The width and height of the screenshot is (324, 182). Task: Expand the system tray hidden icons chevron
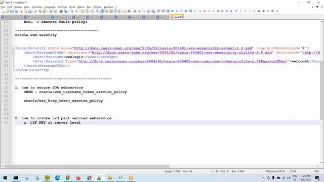(x=263, y=177)
